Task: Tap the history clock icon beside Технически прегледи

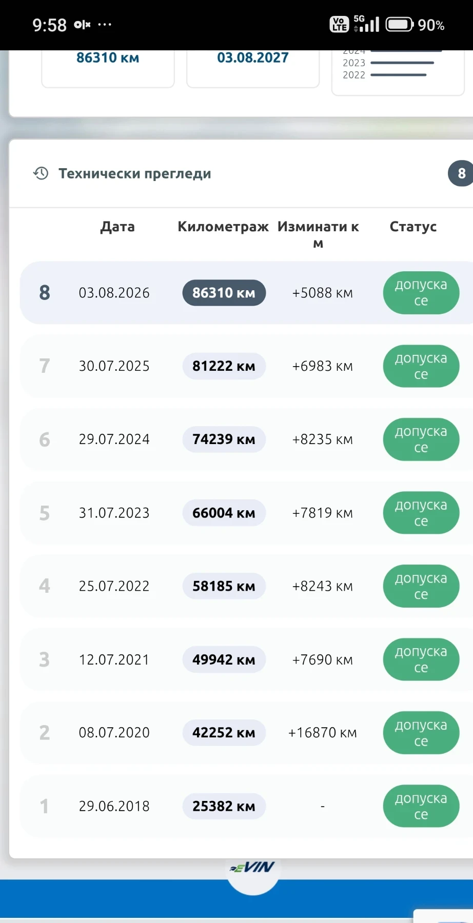Action: tap(41, 173)
